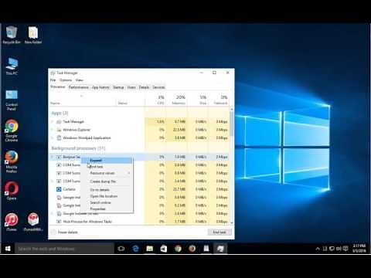Viewport: 371px width, 278px height.
Task: Expand the Windows Wordpad Application row
Action: pos(53,138)
